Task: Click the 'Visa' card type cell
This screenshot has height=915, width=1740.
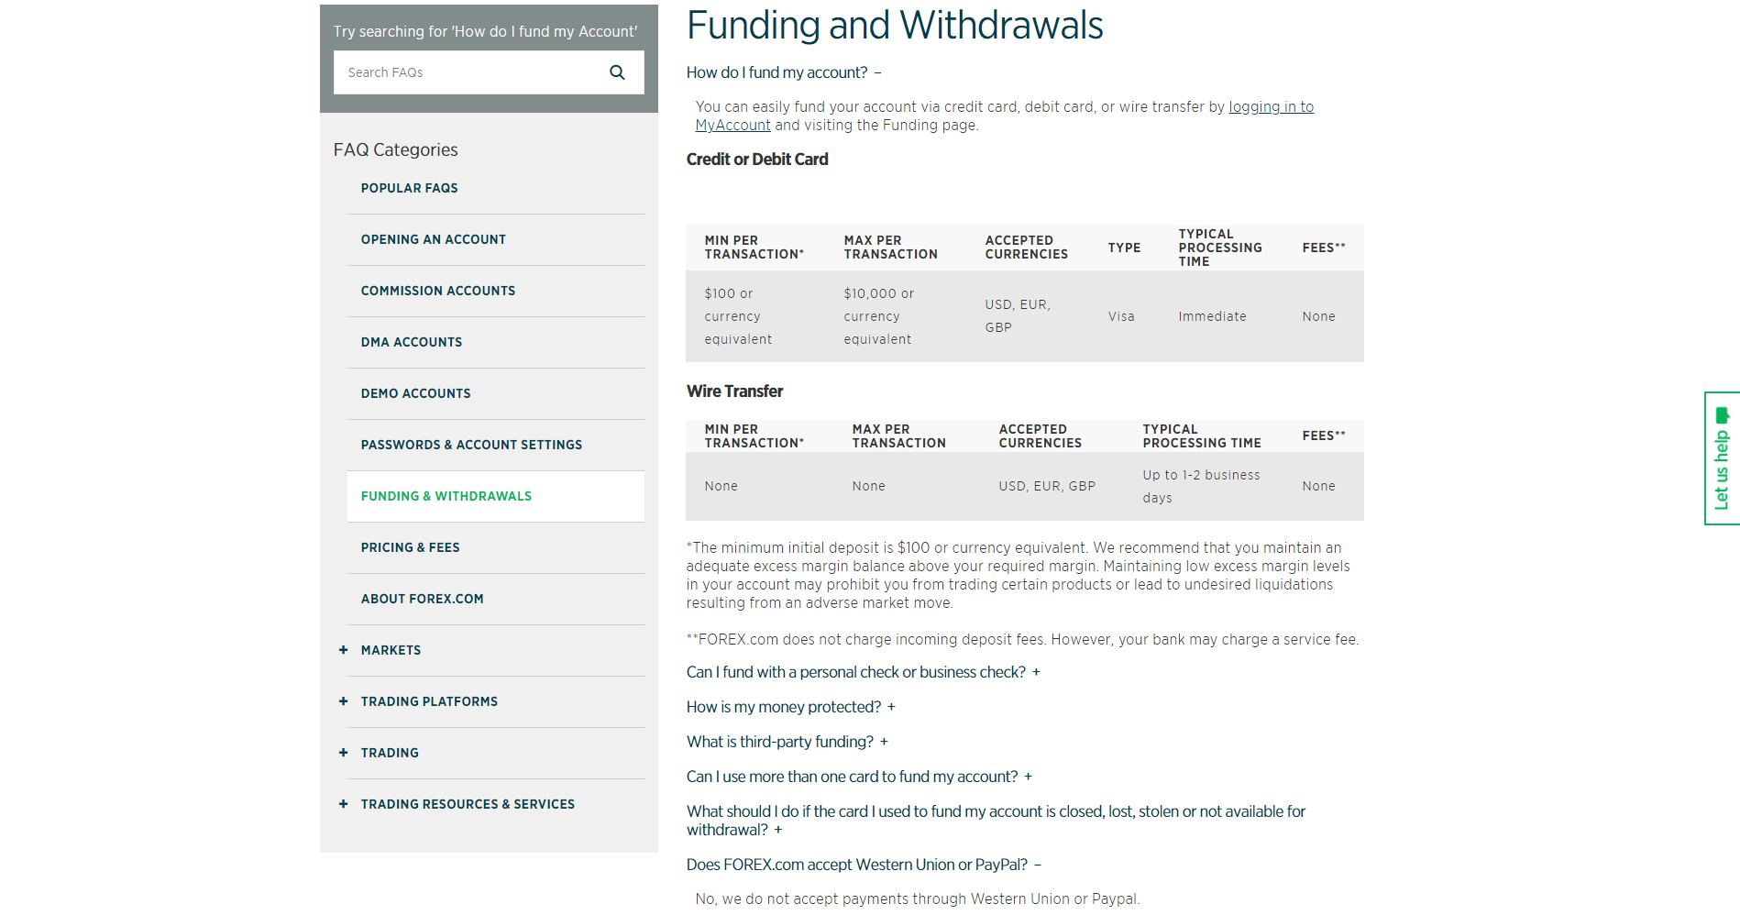Action: 1121,316
